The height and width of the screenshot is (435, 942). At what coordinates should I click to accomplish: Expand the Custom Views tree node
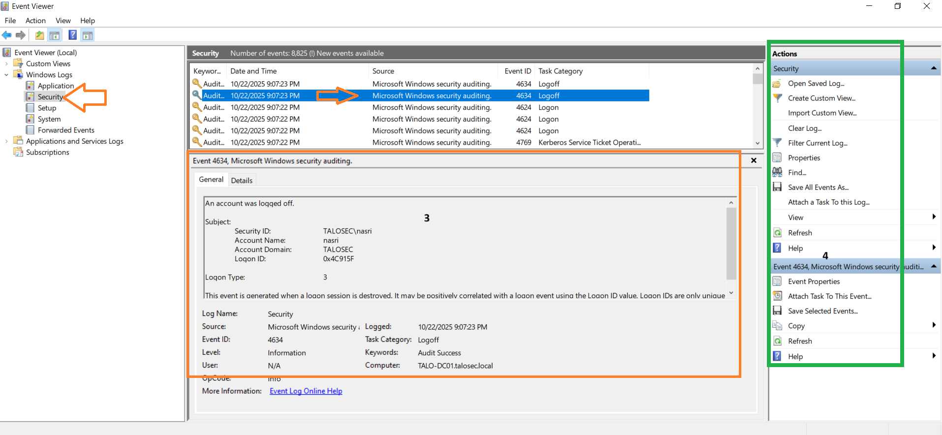(6, 63)
